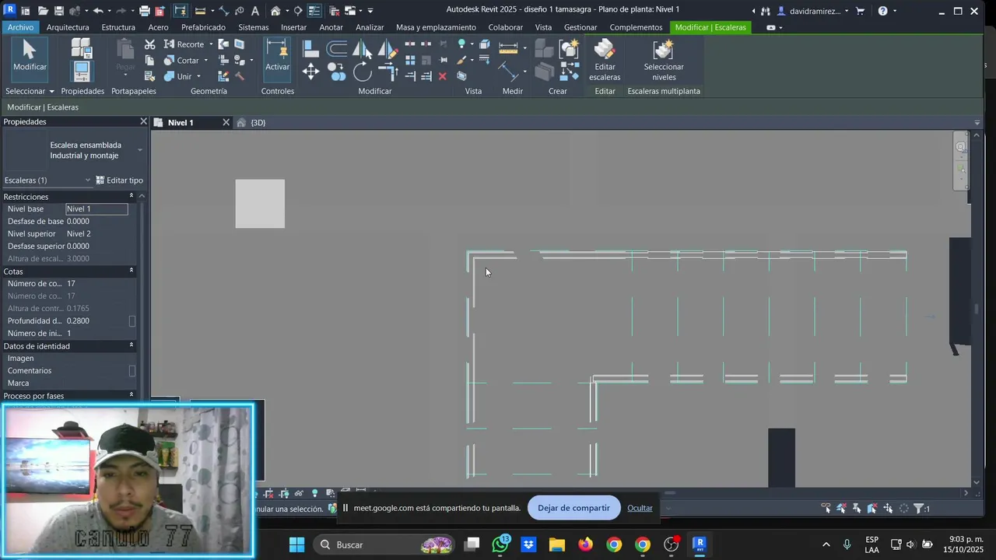Image resolution: width=996 pixels, height=560 pixels.
Task: Click the Profundidad value 0.2800
Action: (x=78, y=320)
